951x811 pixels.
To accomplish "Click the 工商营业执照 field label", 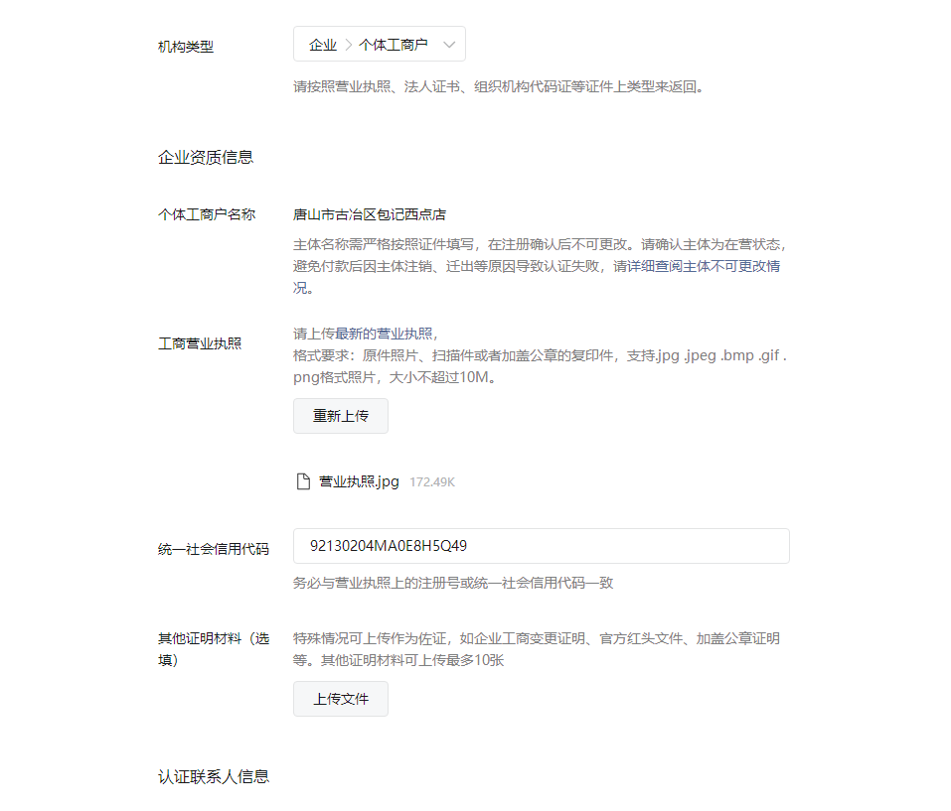I will [x=200, y=344].
